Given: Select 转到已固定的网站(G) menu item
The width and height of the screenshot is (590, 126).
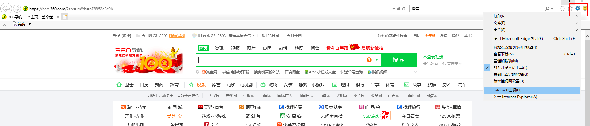Looking at the screenshot, I should pos(532,74).
